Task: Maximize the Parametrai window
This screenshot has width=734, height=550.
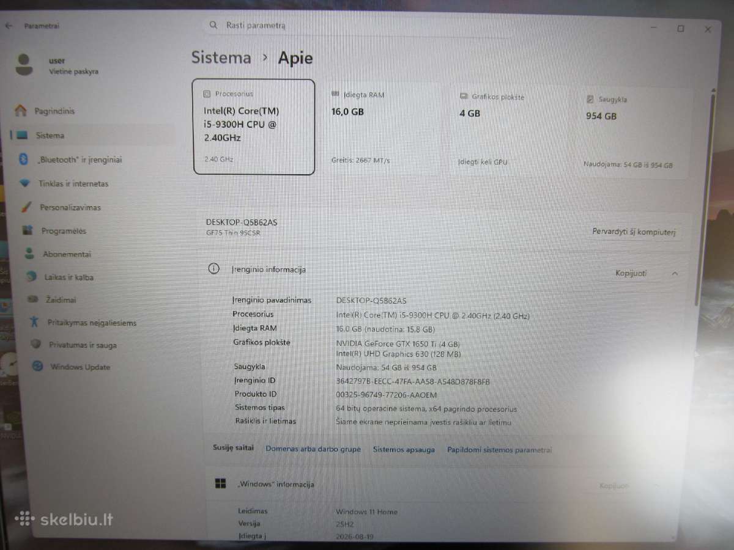Action: click(680, 28)
